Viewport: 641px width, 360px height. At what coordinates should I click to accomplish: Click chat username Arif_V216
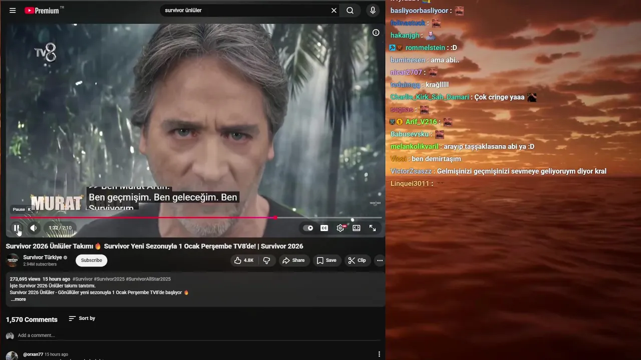coord(421,122)
